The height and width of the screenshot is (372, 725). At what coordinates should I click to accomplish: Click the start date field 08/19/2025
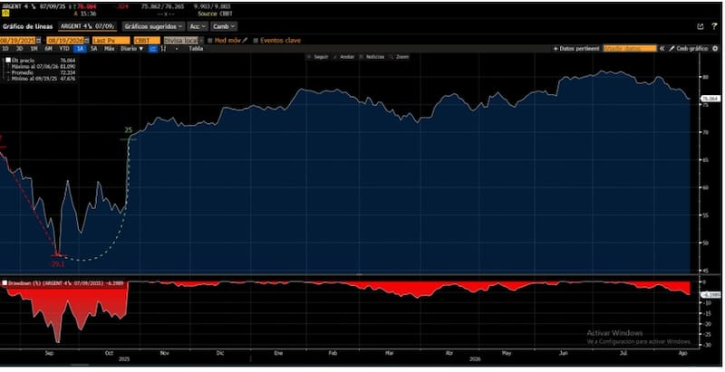[x=18, y=41]
